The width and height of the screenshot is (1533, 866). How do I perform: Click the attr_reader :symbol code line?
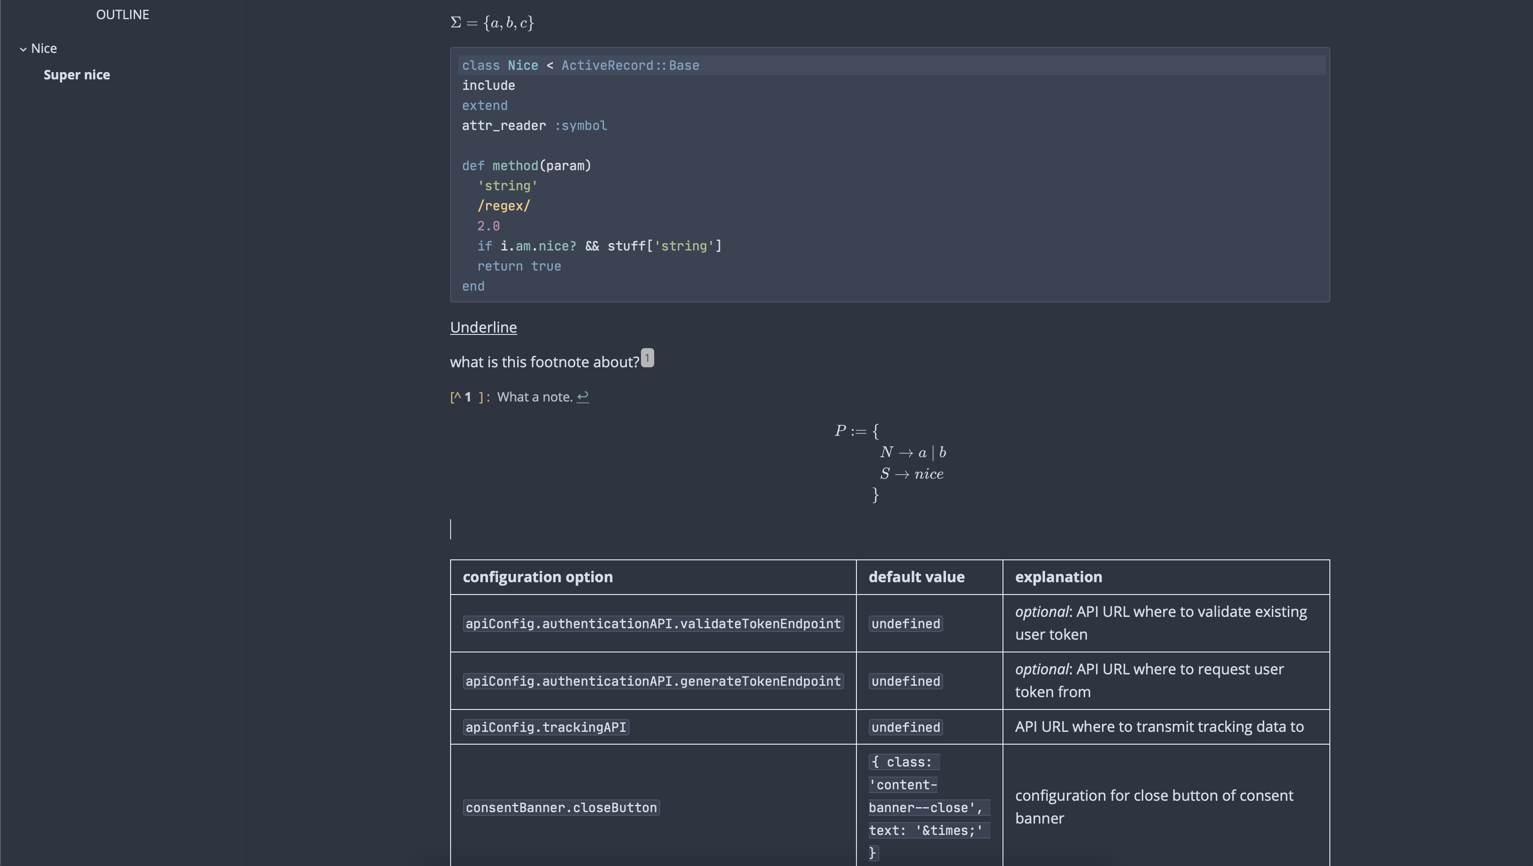pos(535,126)
